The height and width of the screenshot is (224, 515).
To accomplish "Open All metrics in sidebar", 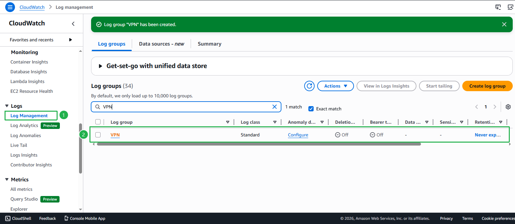I will pyautogui.click(x=21, y=189).
